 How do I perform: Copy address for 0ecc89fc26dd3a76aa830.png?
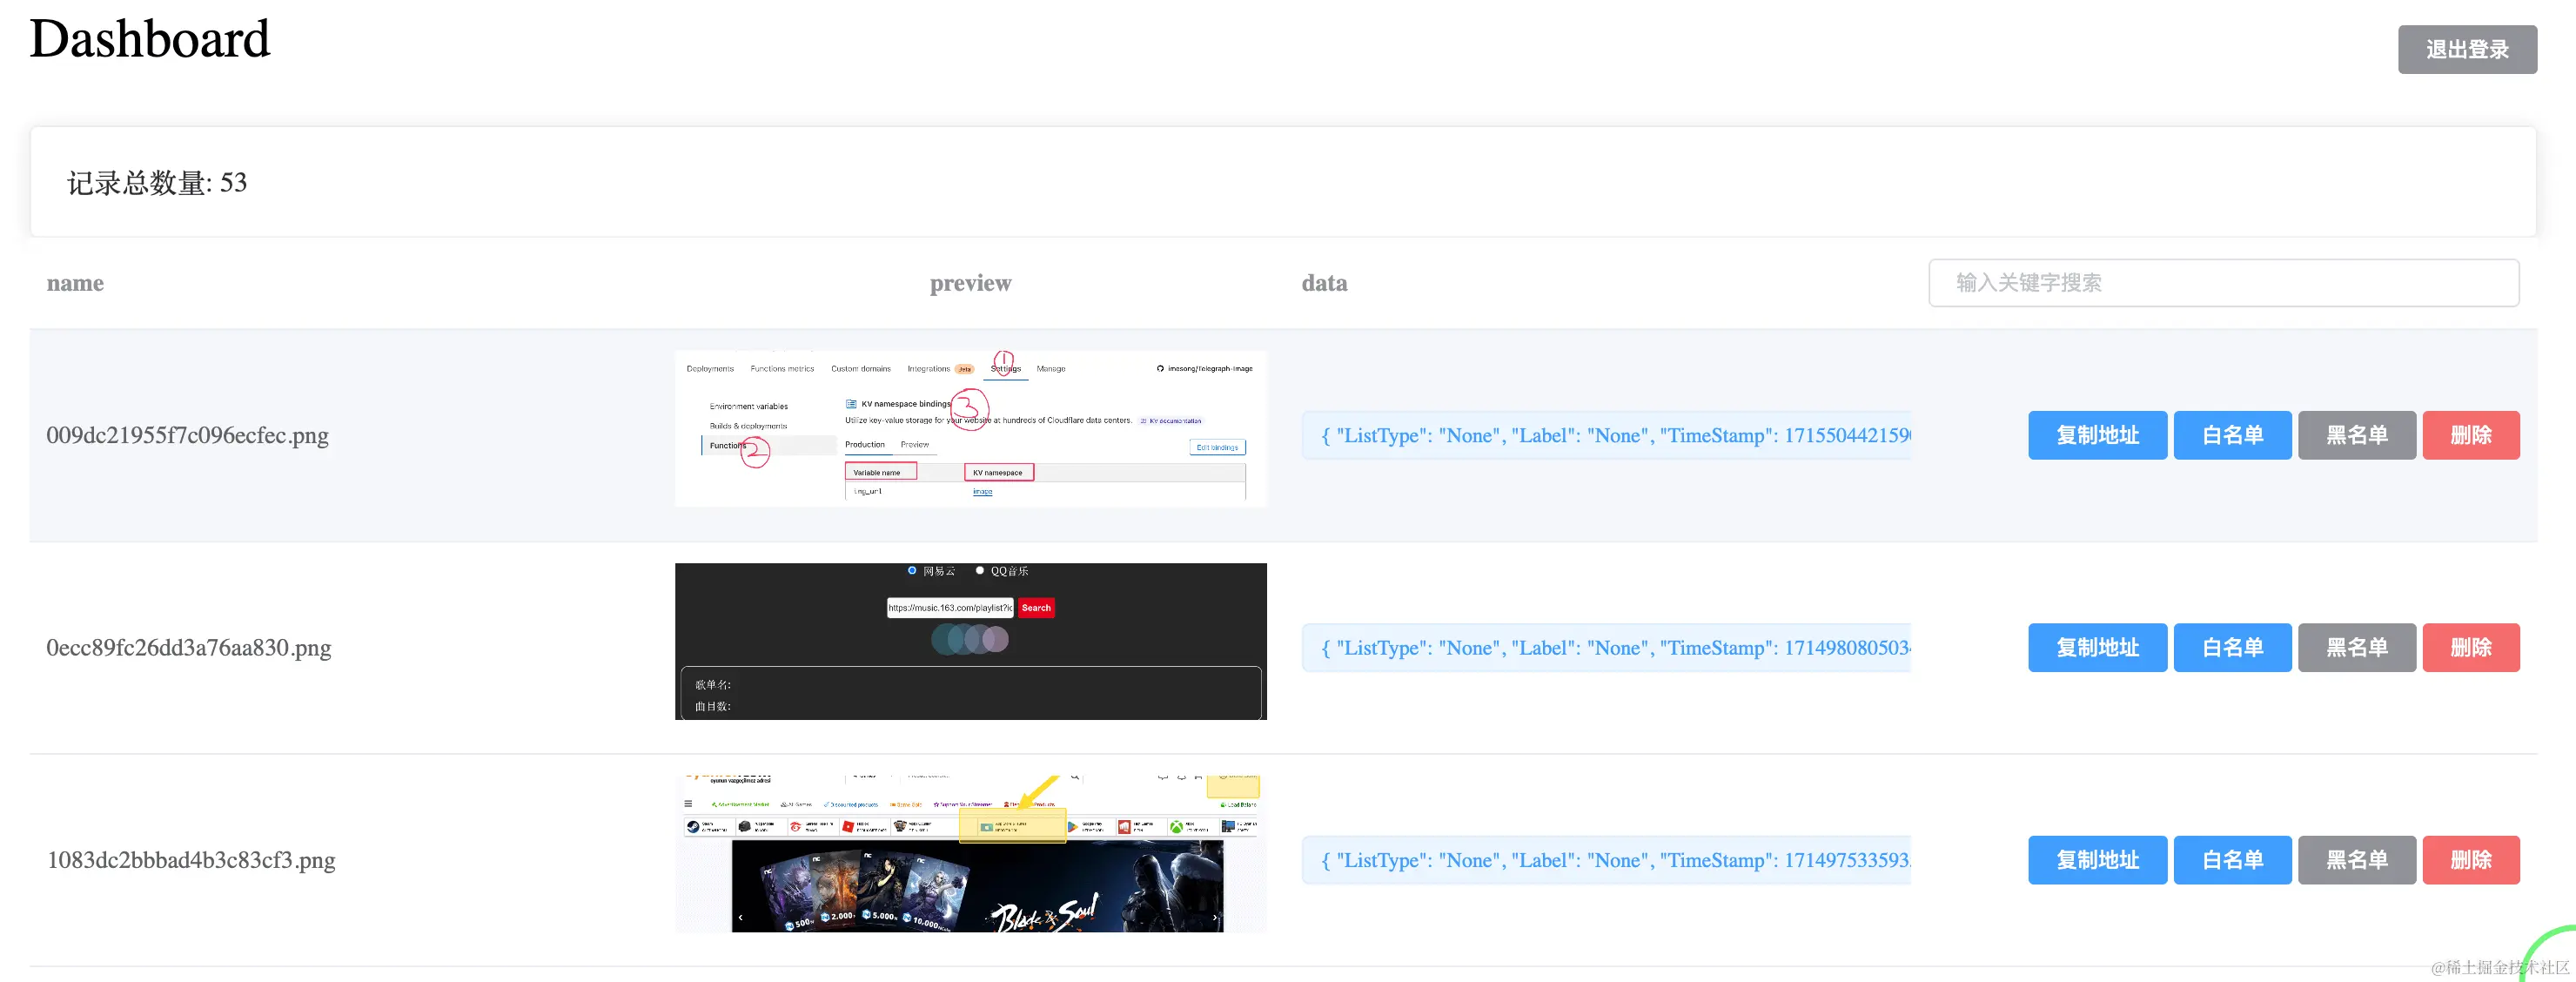pos(2097,648)
